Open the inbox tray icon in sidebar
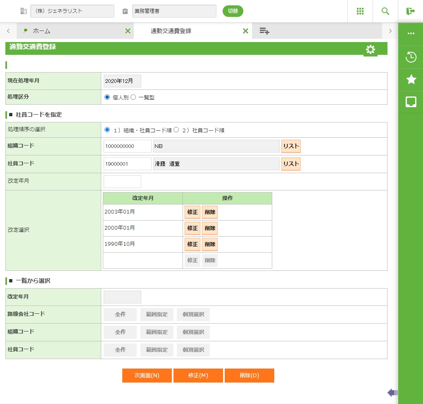The image size is (423, 404). coord(411,102)
